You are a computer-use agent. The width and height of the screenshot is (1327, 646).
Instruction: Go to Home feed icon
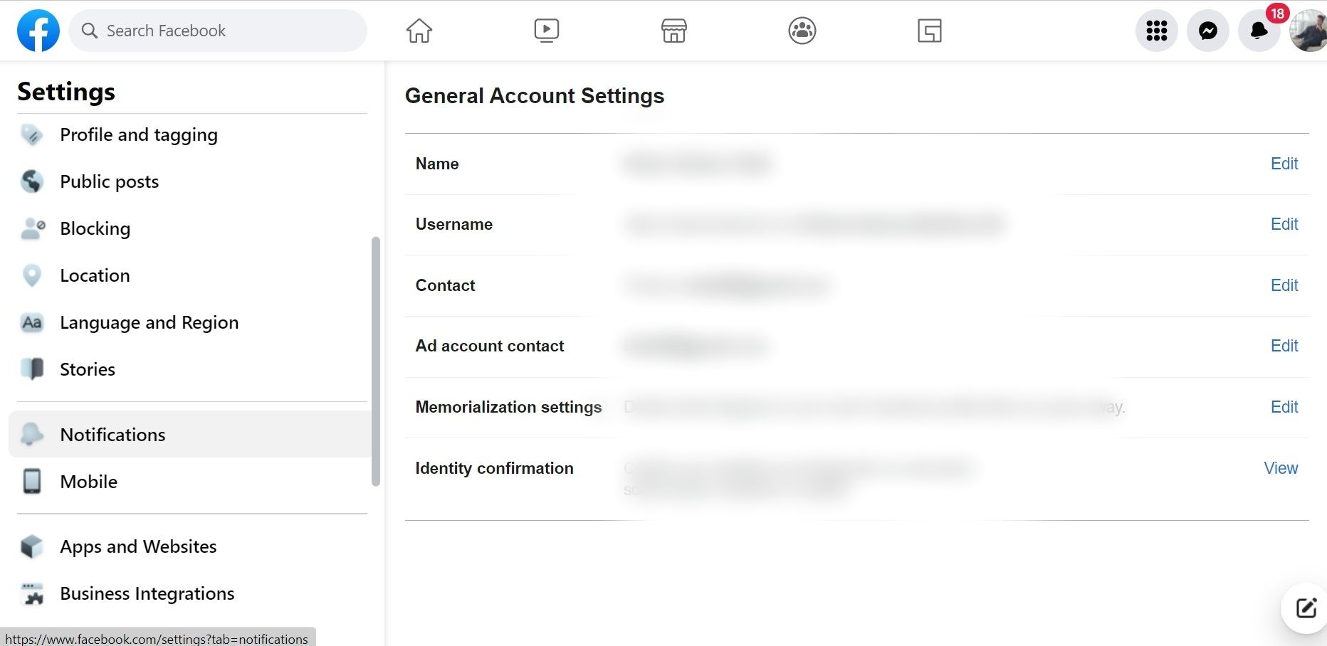pyautogui.click(x=419, y=31)
